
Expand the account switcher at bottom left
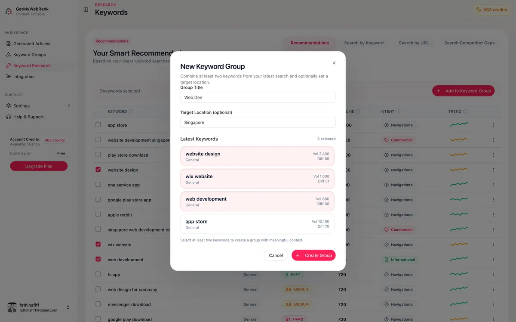coord(68,307)
